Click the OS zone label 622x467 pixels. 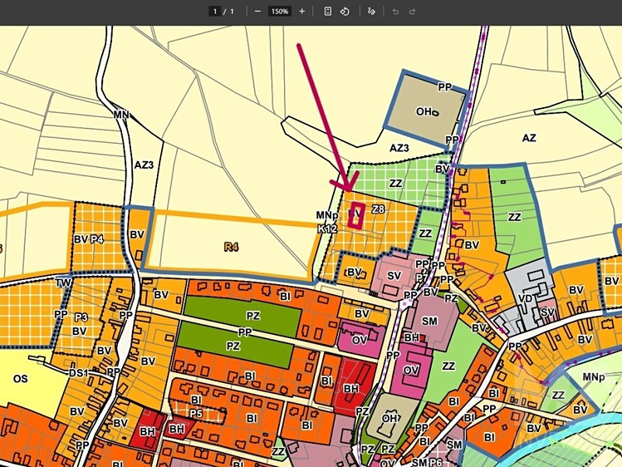pos(20,379)
